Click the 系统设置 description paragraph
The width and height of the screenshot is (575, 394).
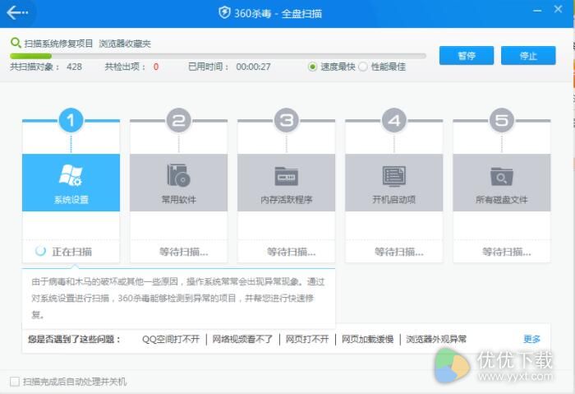tap(178, 298)
